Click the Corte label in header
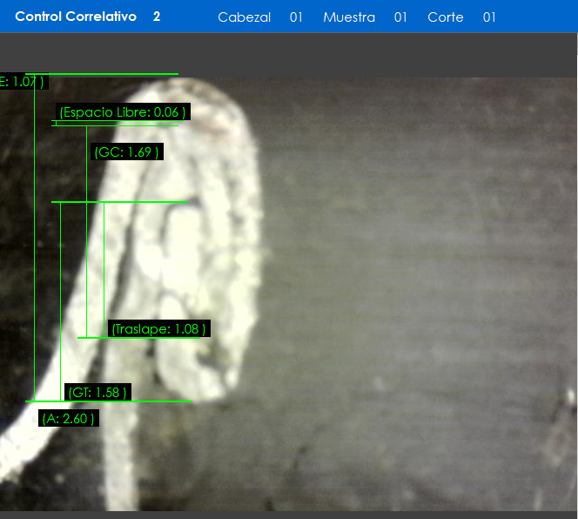Viewport: 578px width, 519px height. (446, 17)
